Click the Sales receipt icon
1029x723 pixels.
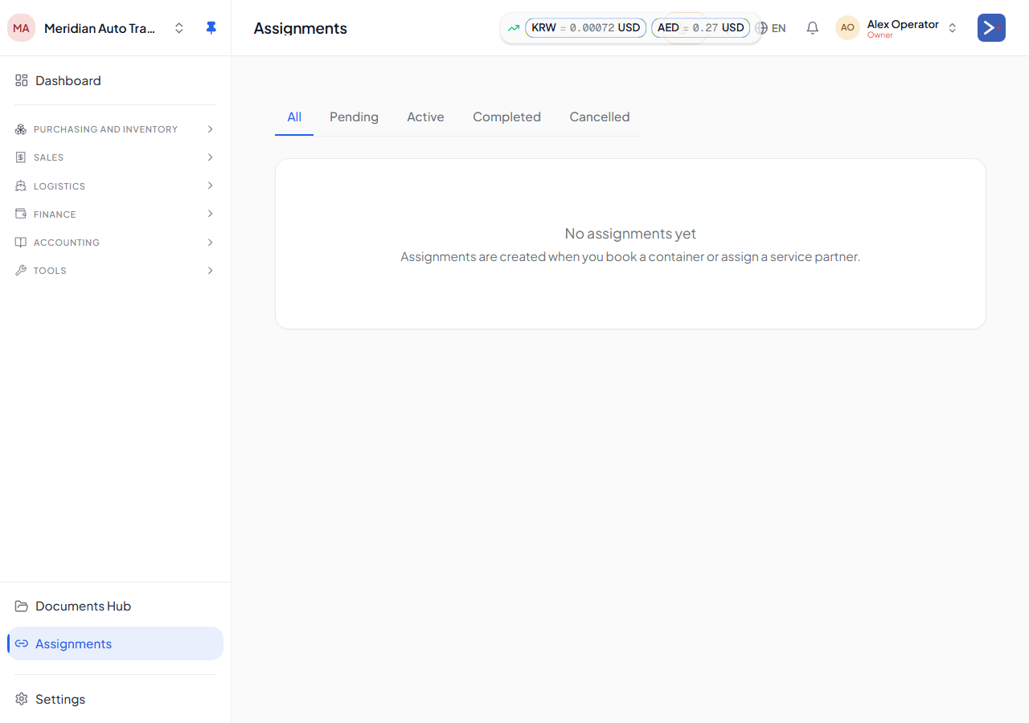click(x=21, y=157)
